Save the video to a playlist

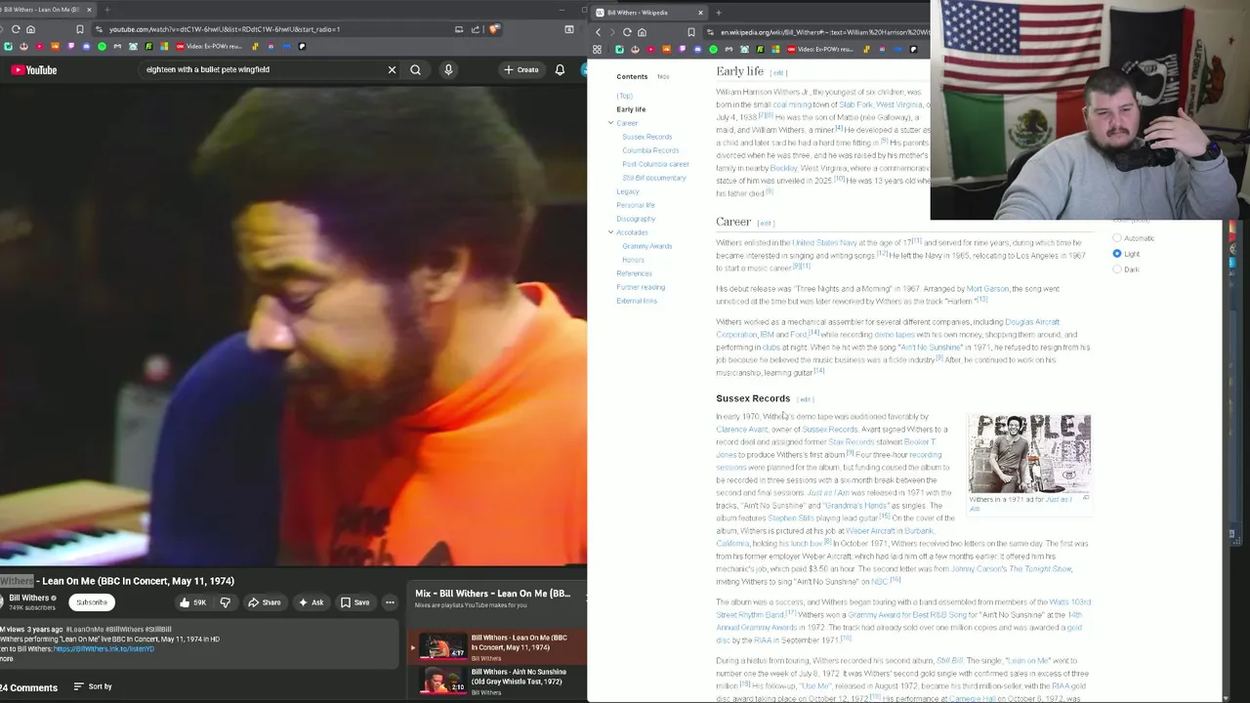tap(354, 602)
